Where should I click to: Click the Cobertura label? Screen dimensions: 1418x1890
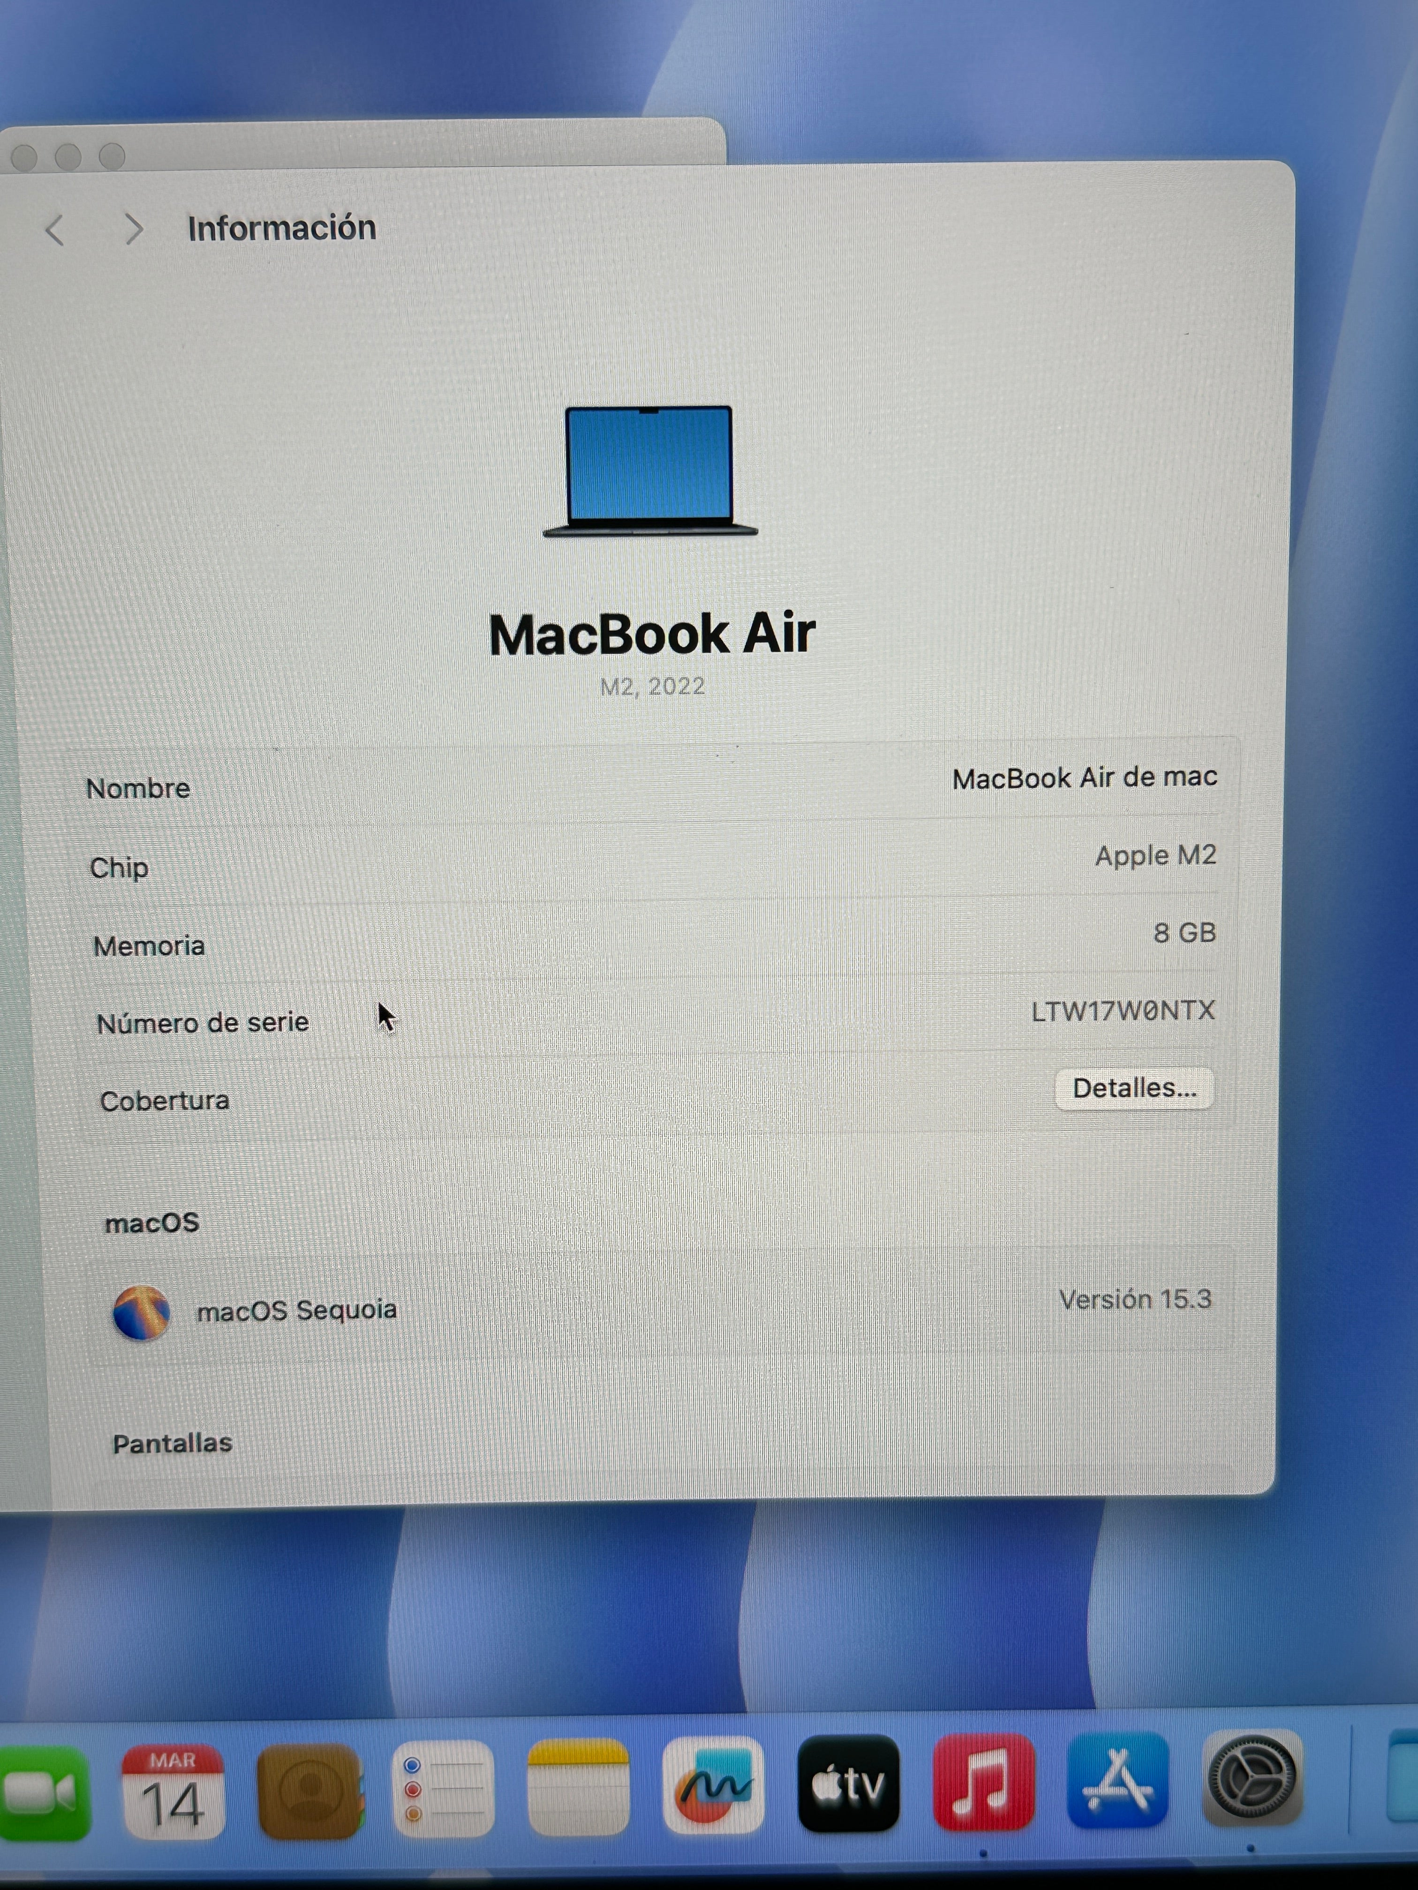(x=165, y=1101)
